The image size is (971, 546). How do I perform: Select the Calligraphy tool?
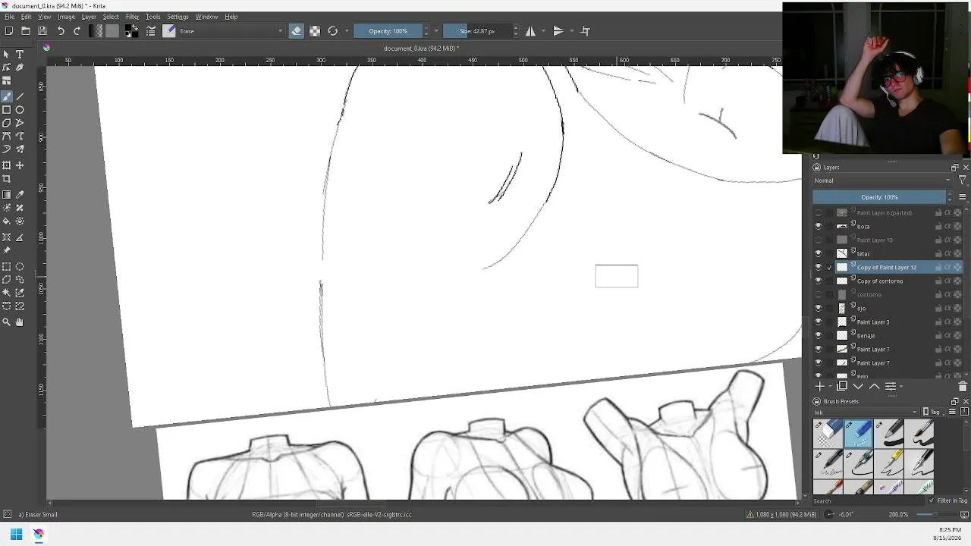(x=20, y=67)
